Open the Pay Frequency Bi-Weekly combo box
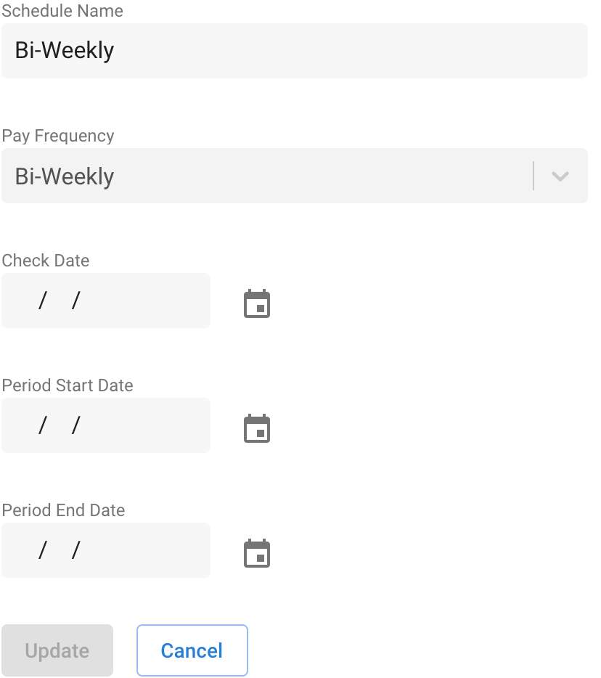 click(x=295, y=176)
